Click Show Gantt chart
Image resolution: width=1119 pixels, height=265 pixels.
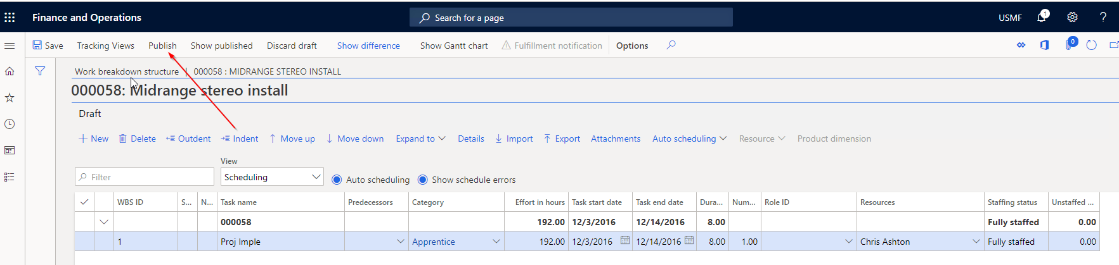(x=454, y=46)
